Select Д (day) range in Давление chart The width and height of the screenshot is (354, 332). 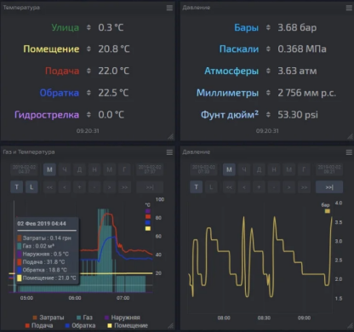259,169
